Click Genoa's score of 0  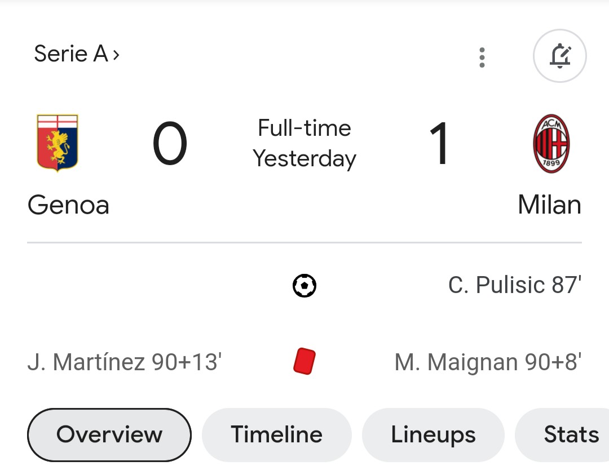click(170, 144)
